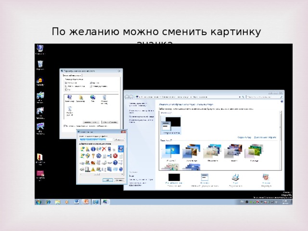Click help icon in Personalization window corner
The image size is (308, 231).
(282, 102)
